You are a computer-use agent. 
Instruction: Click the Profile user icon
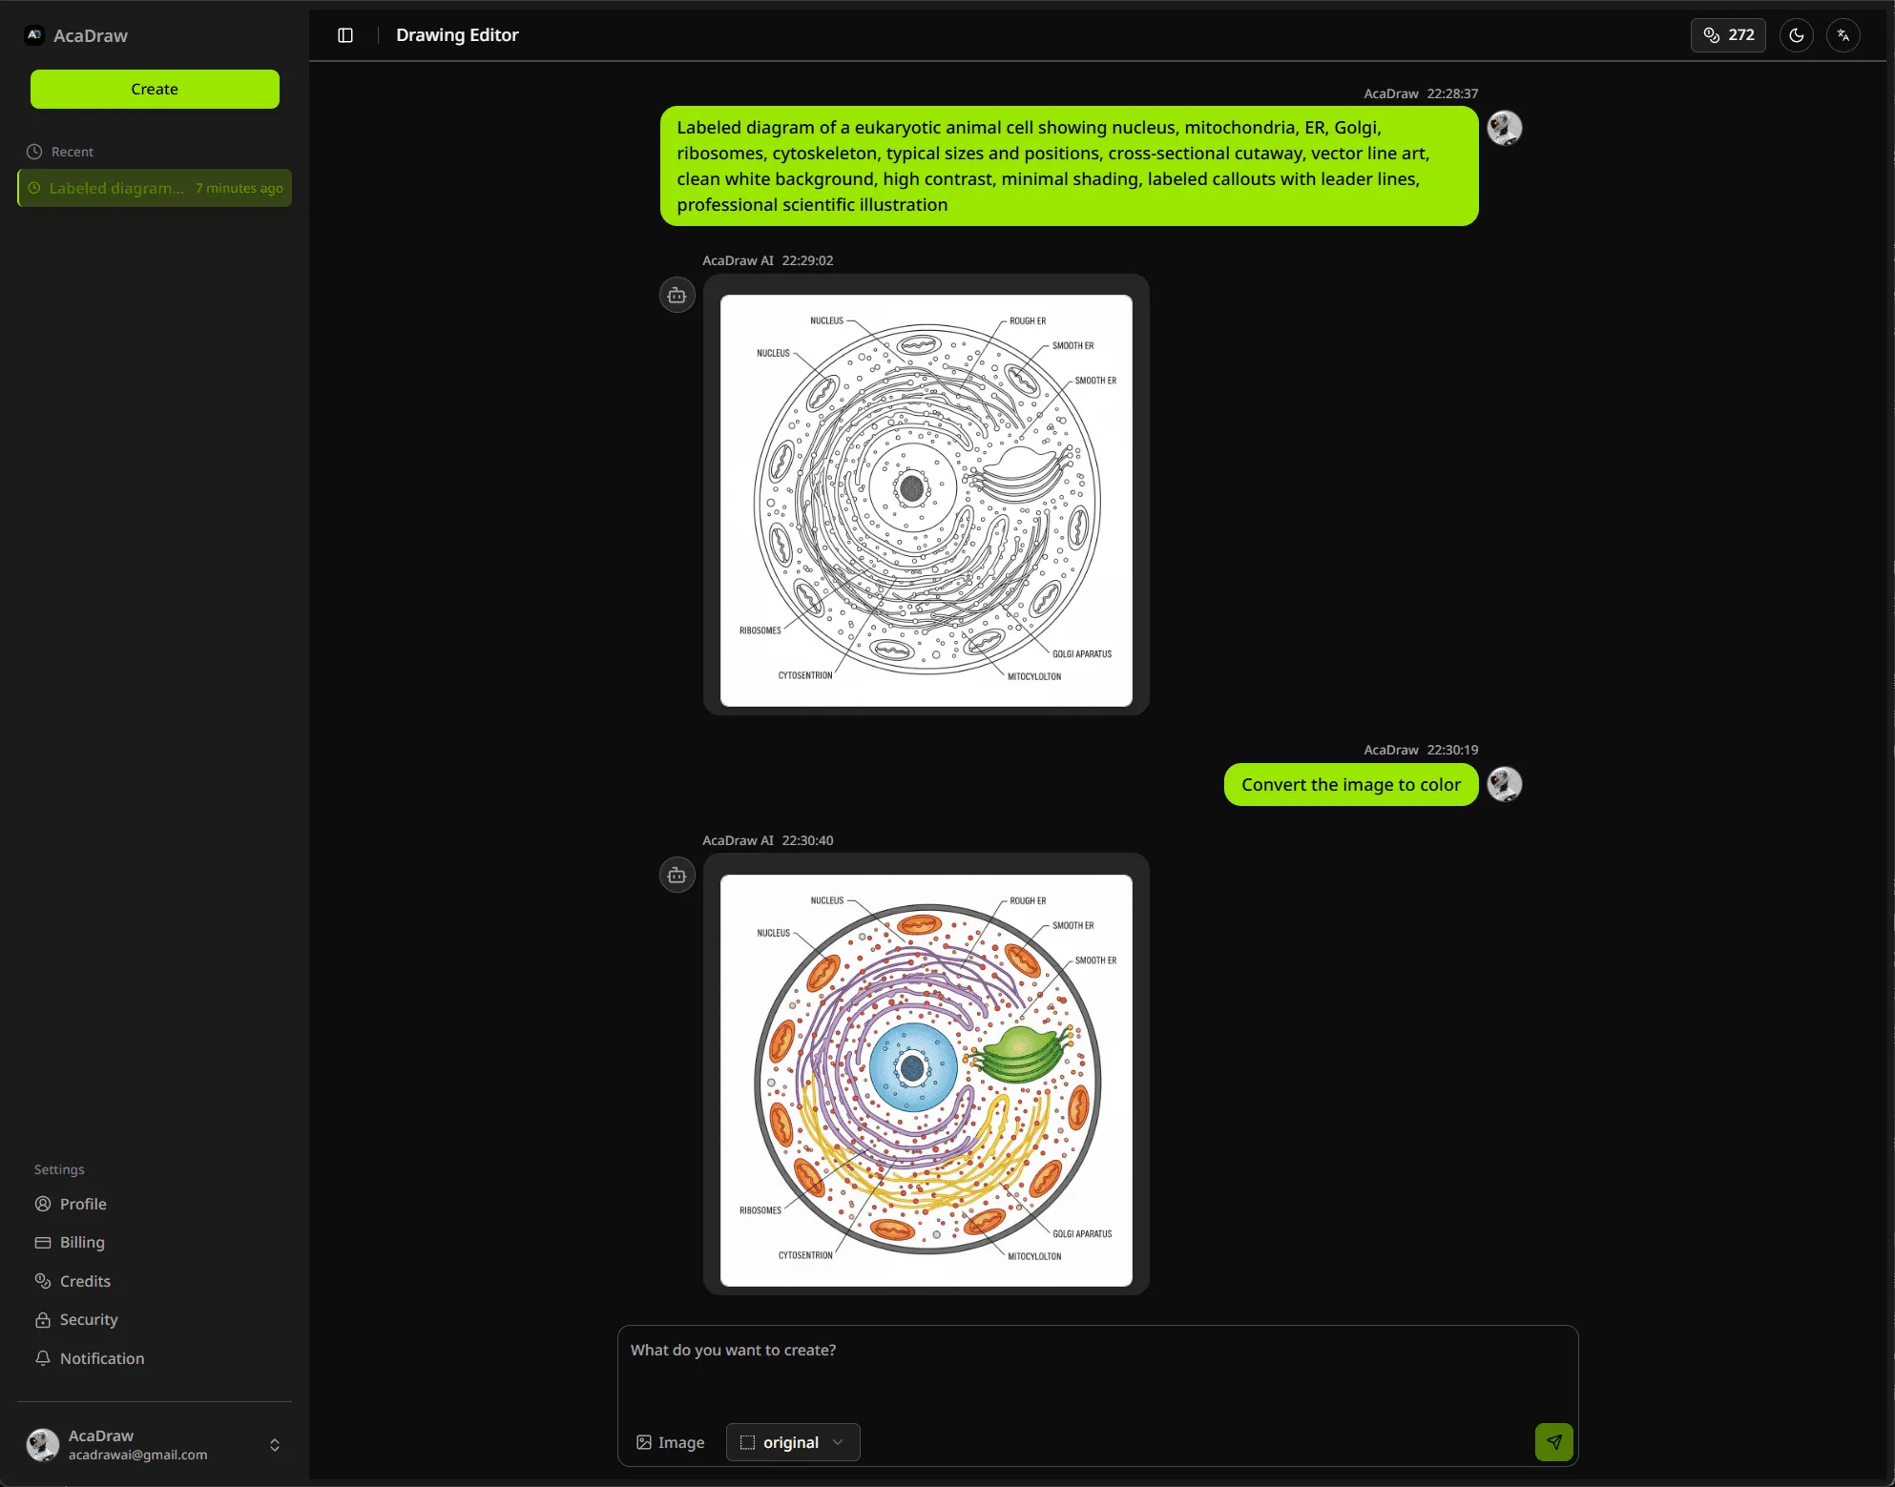click(43, 1204)
